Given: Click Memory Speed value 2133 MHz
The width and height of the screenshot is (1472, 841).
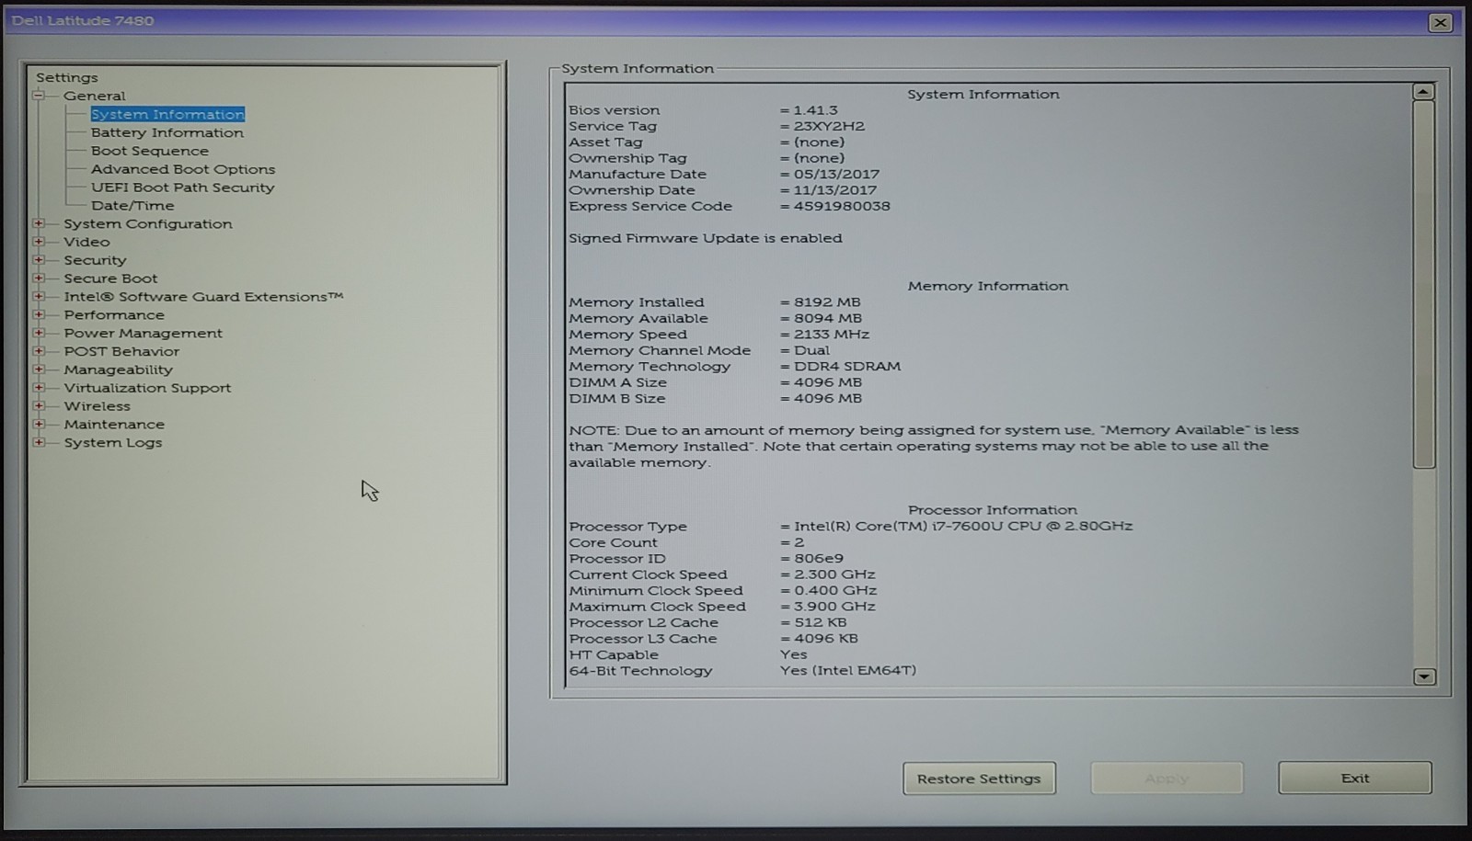Looking at the screenshot, I should (x=832, y=335).
